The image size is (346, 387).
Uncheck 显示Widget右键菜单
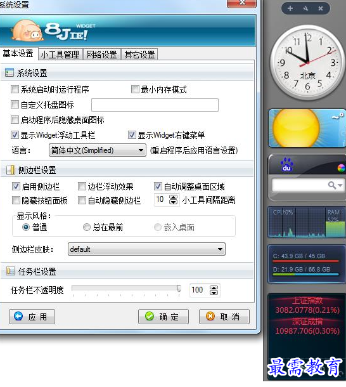coord(132,135)
